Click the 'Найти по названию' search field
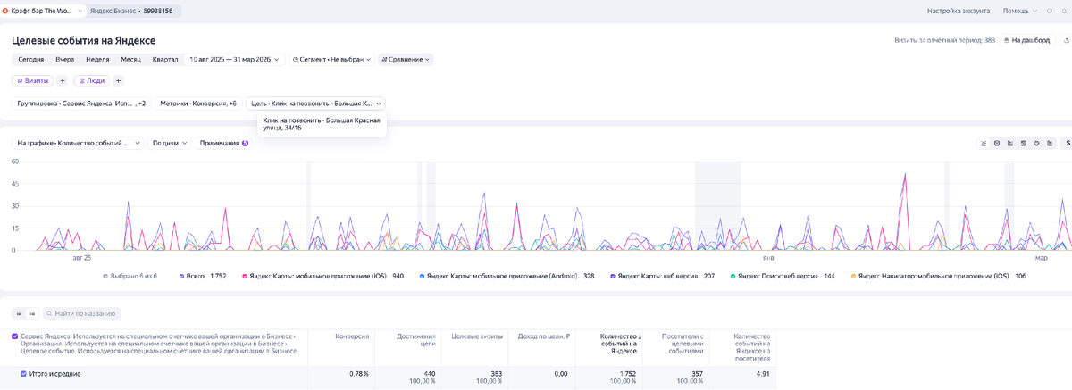The width and height of the screenshot is (1072, 390). click(x=81, y=313)
